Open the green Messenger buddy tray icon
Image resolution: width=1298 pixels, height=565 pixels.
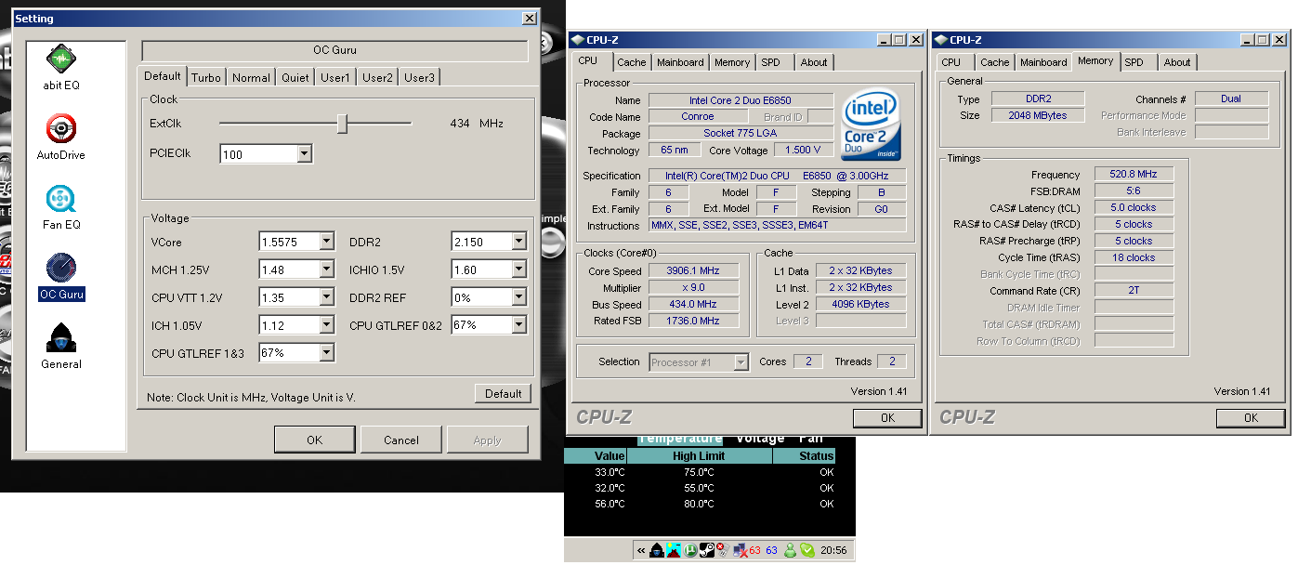(x=790, y=550)
